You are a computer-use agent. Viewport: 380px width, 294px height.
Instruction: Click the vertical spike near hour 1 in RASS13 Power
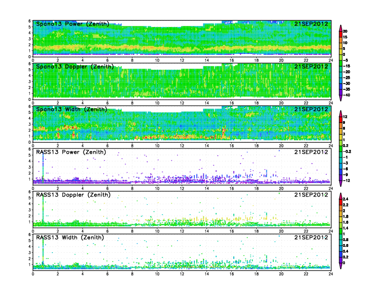43,167
